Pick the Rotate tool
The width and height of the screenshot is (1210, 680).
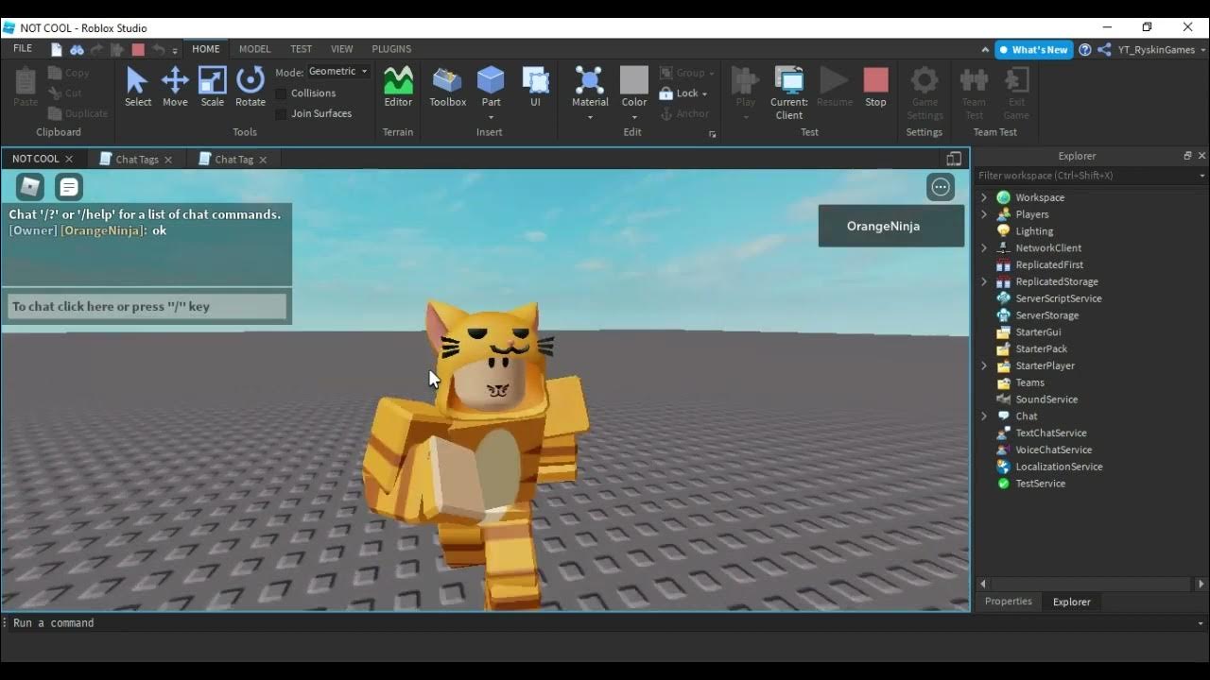[x=251, y=87]
